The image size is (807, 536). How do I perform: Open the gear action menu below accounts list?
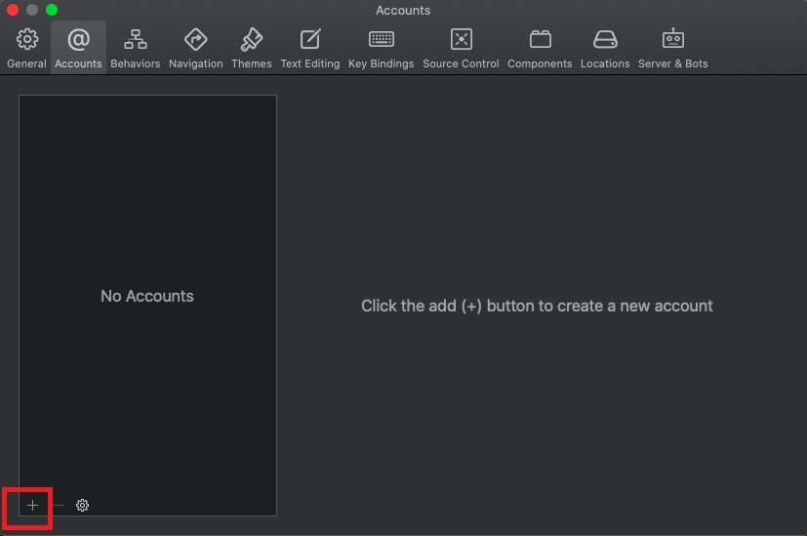(x=82, y=505)
